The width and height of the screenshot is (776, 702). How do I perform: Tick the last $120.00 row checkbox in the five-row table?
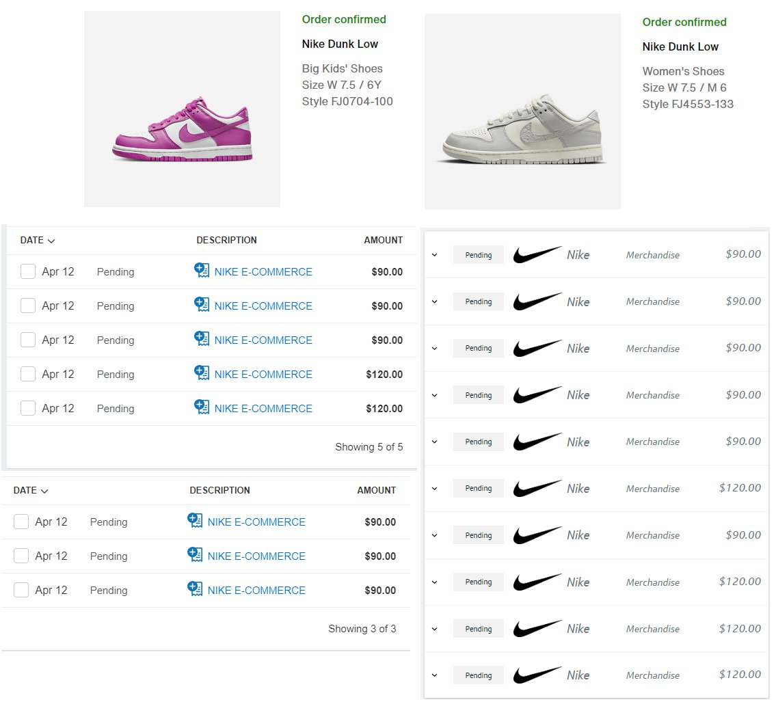(28, 408)
